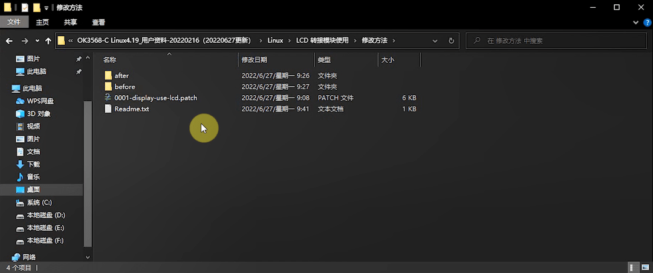Show hidden breadcrumb path double chevron

[70, 40]
